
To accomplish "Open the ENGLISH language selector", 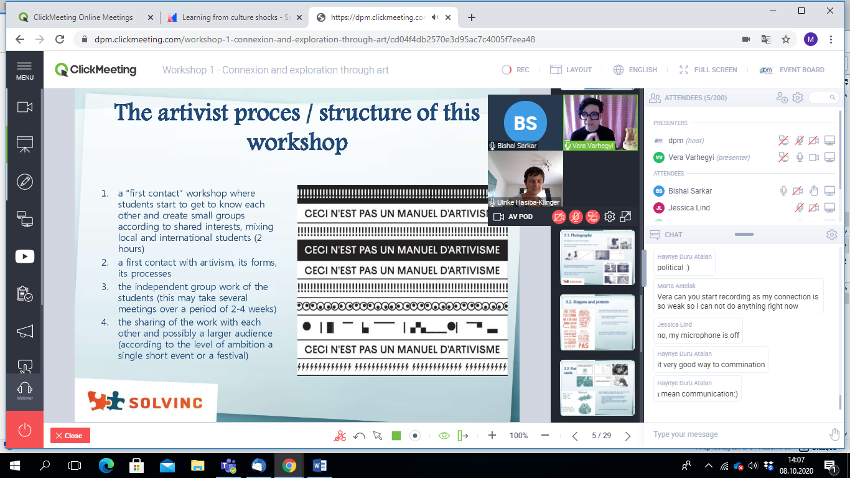I will [635, 70].
